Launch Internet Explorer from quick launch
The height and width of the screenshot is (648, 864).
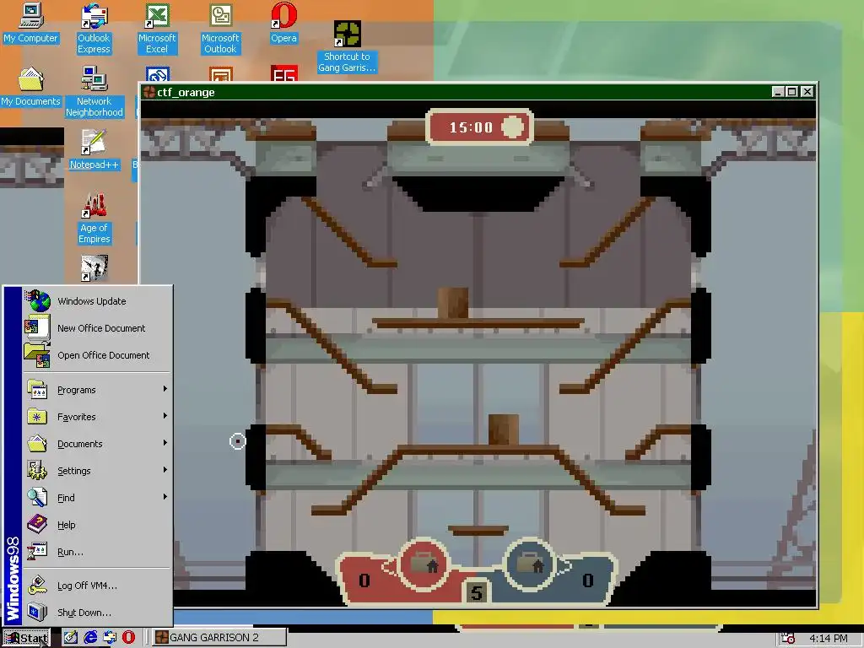(89, 638)
